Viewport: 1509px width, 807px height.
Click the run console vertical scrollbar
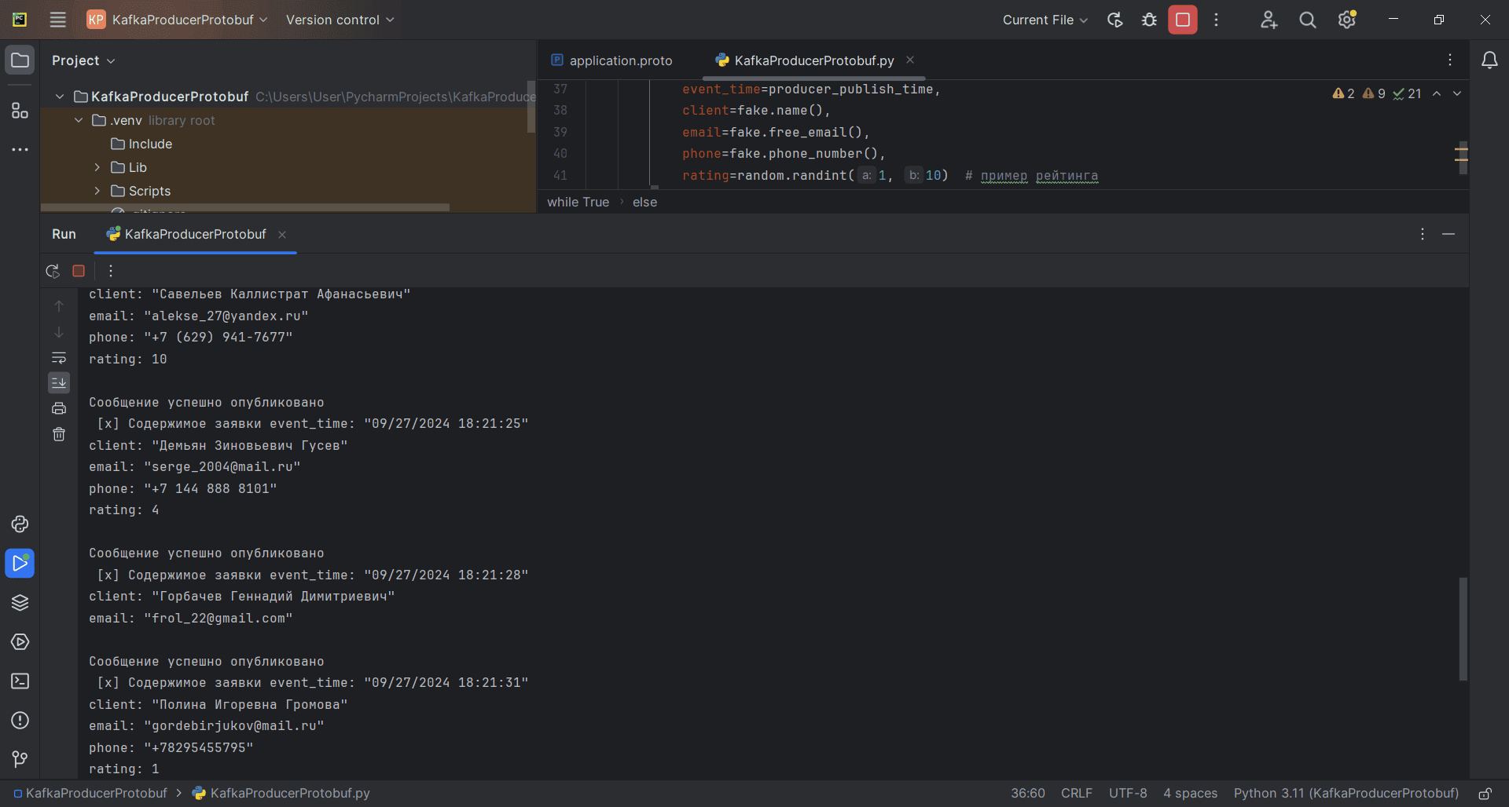tap(1463, 628)
